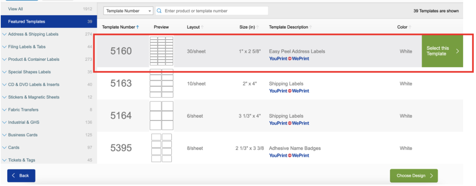This screenshot has width=476, height=186.
Task: Click the 2" x 4" size cell
Action: 250,84
